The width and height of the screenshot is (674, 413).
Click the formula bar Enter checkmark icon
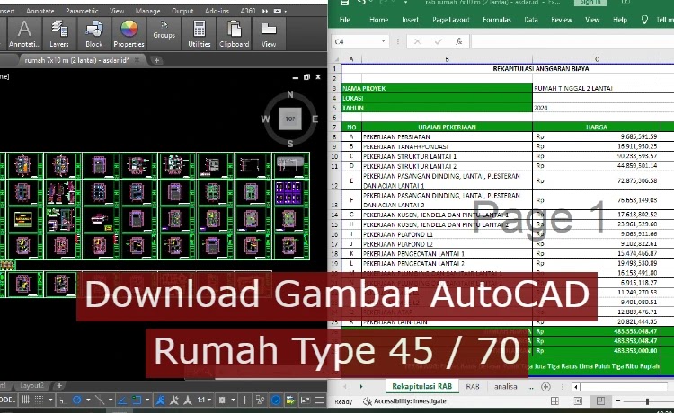pos(438,41)
